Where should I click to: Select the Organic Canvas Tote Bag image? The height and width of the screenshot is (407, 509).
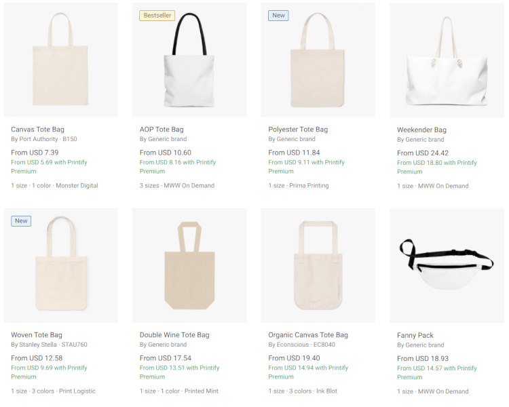[x=318, y=265]
